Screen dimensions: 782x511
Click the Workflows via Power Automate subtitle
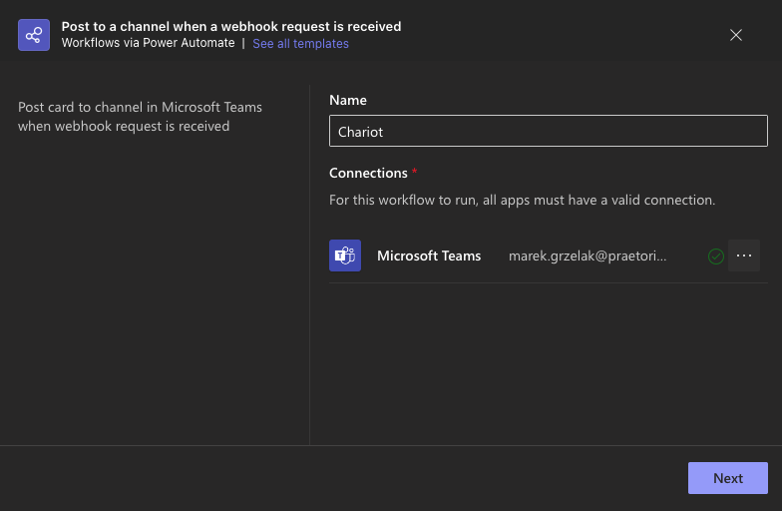click(x=148, y=43)
